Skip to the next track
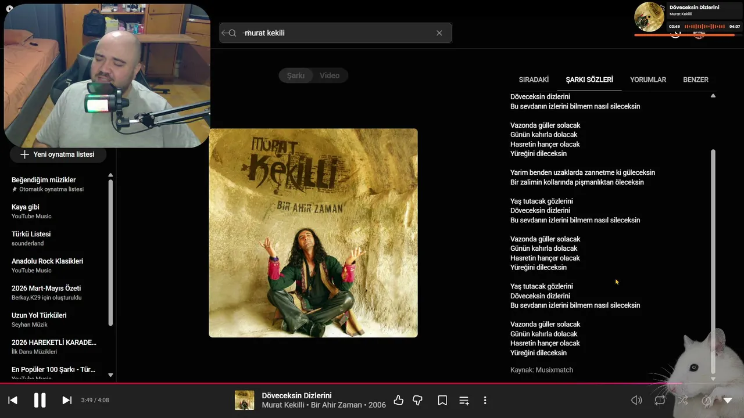 [x=67, y=400]
